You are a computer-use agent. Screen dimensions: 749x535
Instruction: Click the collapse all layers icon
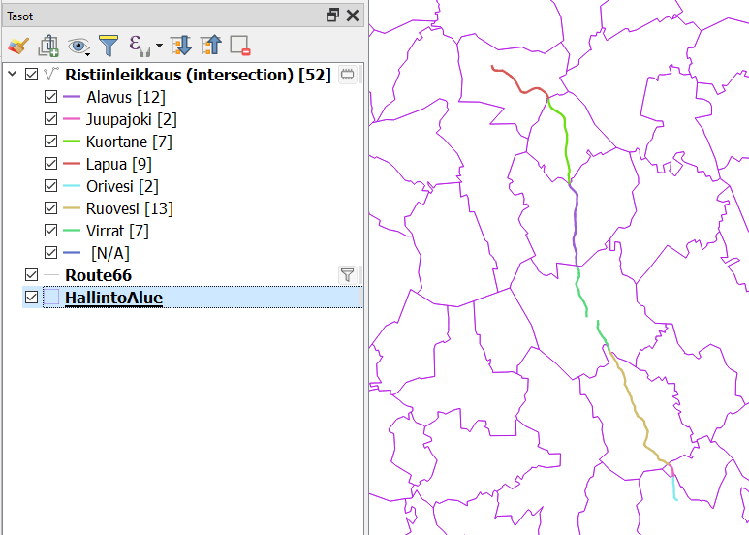pyautogui.click(x=210, y=45)
